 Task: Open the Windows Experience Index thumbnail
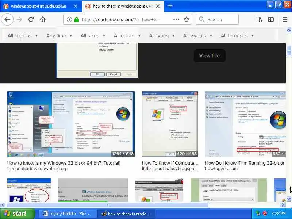[93, 190]
